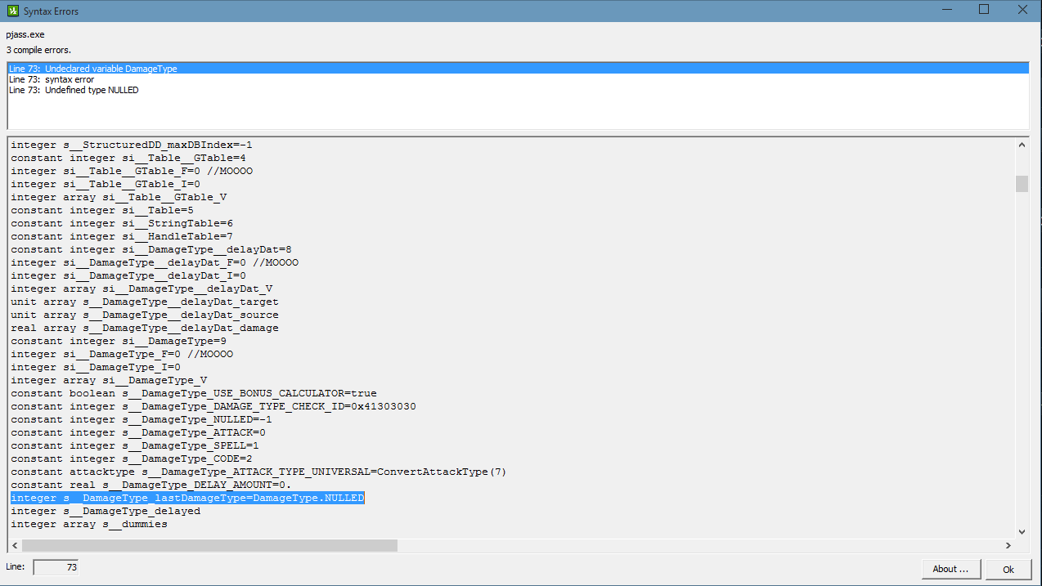1042x586 pixels.
Task: Click the code pane scroll up arrow
Action: (1022, 145)
